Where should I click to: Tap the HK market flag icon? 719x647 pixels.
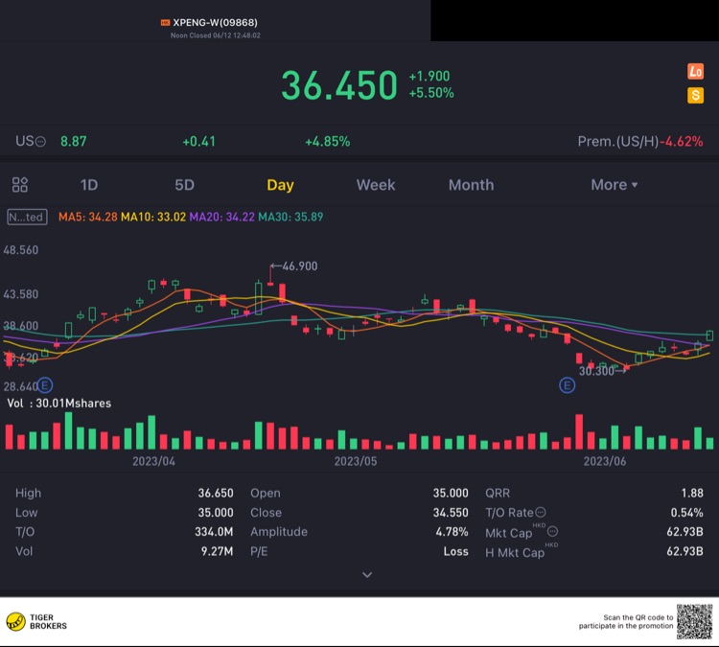[165, 22]
